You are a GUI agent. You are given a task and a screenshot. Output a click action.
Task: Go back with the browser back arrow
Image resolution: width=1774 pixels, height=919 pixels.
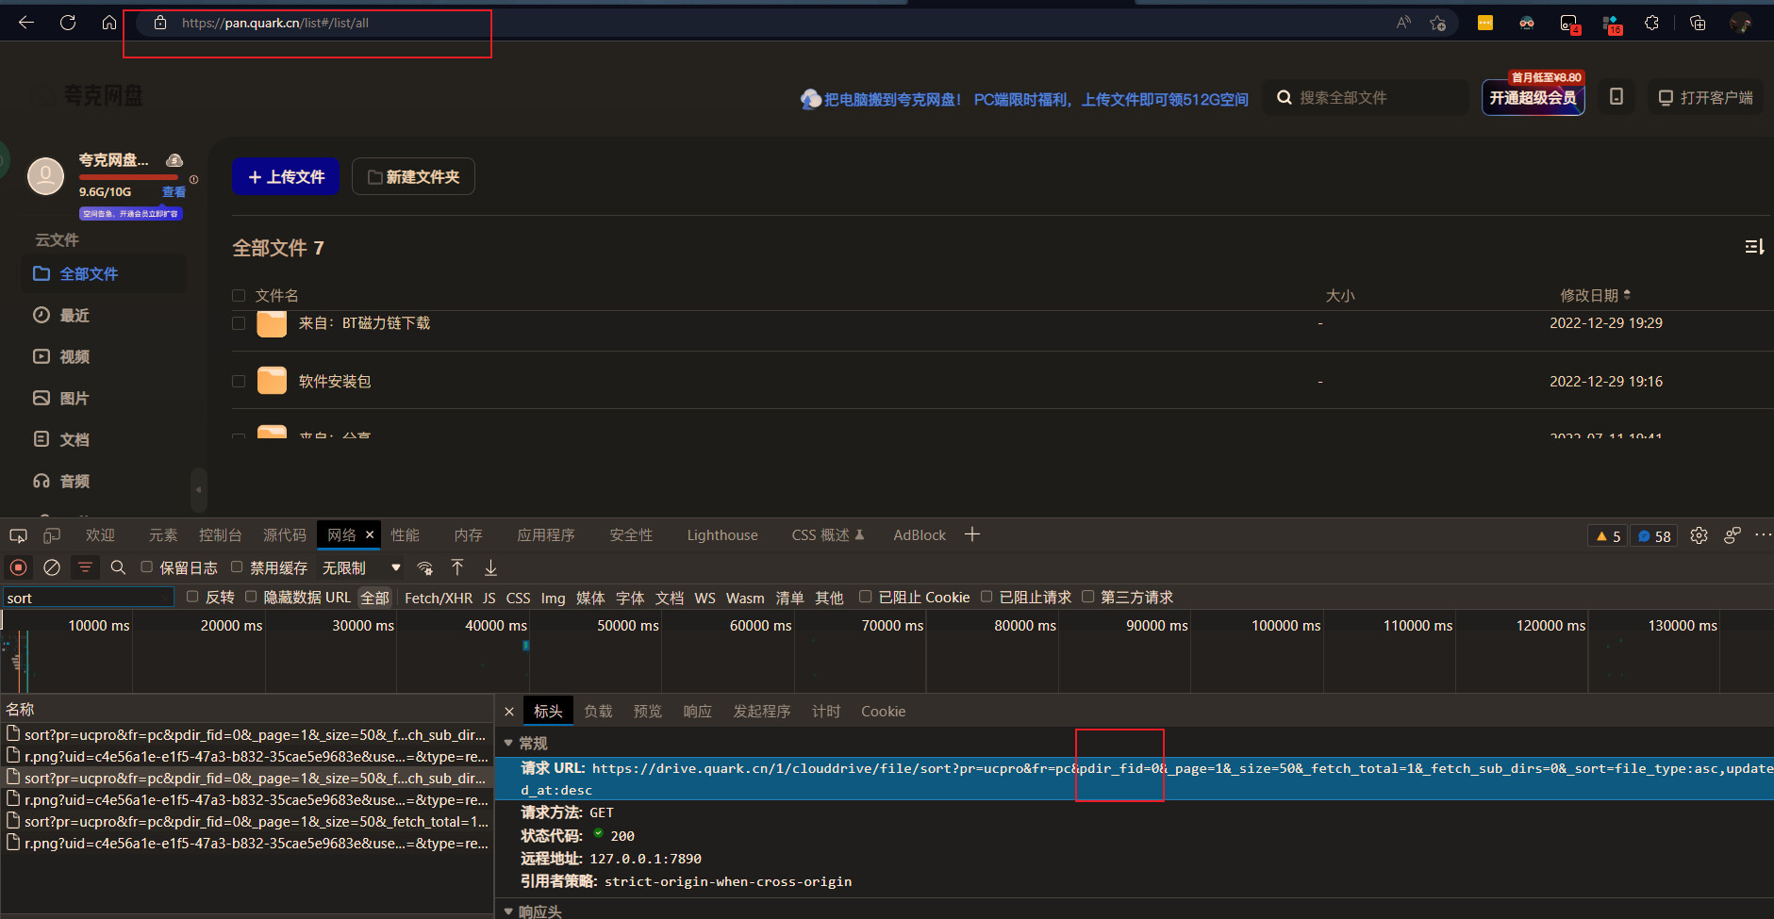(26, 23)
